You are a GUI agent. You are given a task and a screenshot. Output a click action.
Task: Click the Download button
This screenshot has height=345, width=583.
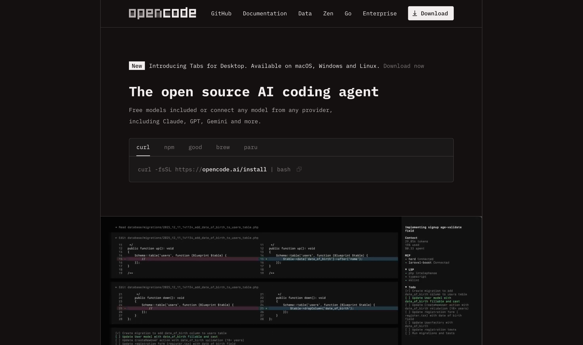431,13
